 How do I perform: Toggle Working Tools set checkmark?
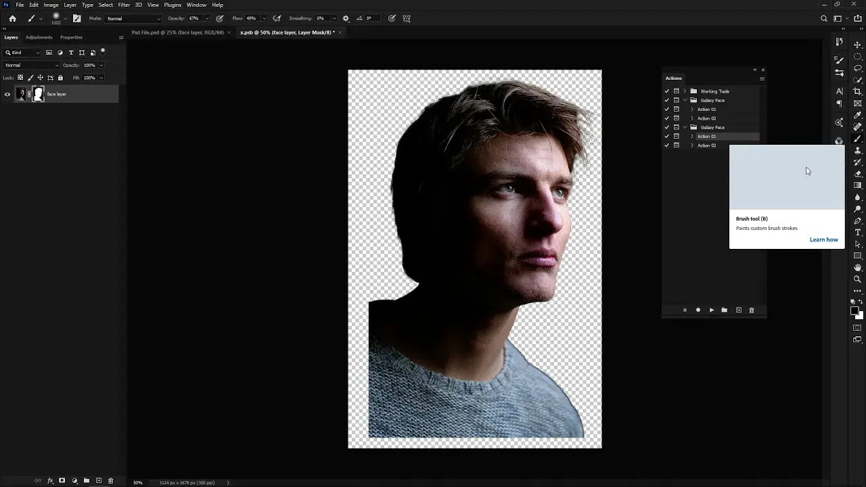(x=667, y=91)
